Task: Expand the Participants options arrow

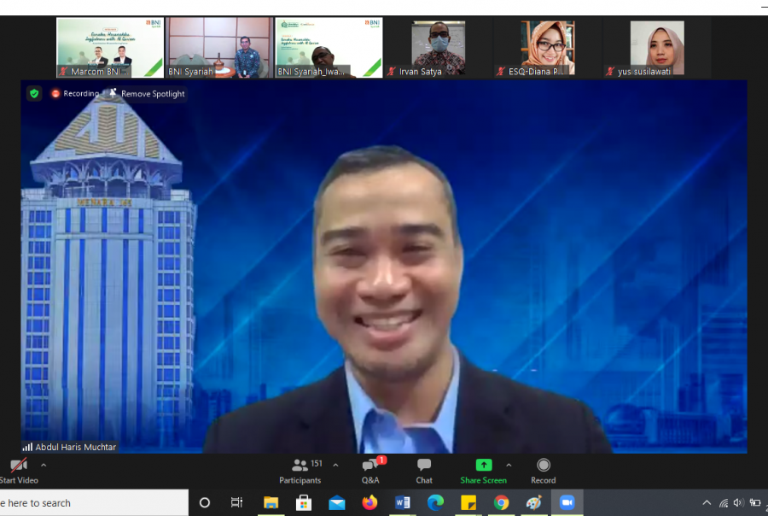Action: coord(335,466)
